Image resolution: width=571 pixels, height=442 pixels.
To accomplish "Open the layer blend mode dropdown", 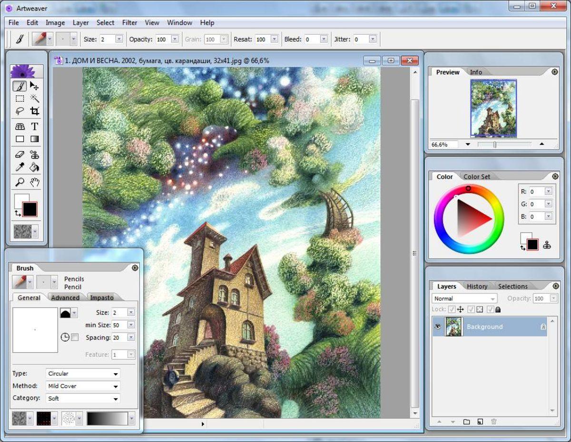I will point(464,298).
